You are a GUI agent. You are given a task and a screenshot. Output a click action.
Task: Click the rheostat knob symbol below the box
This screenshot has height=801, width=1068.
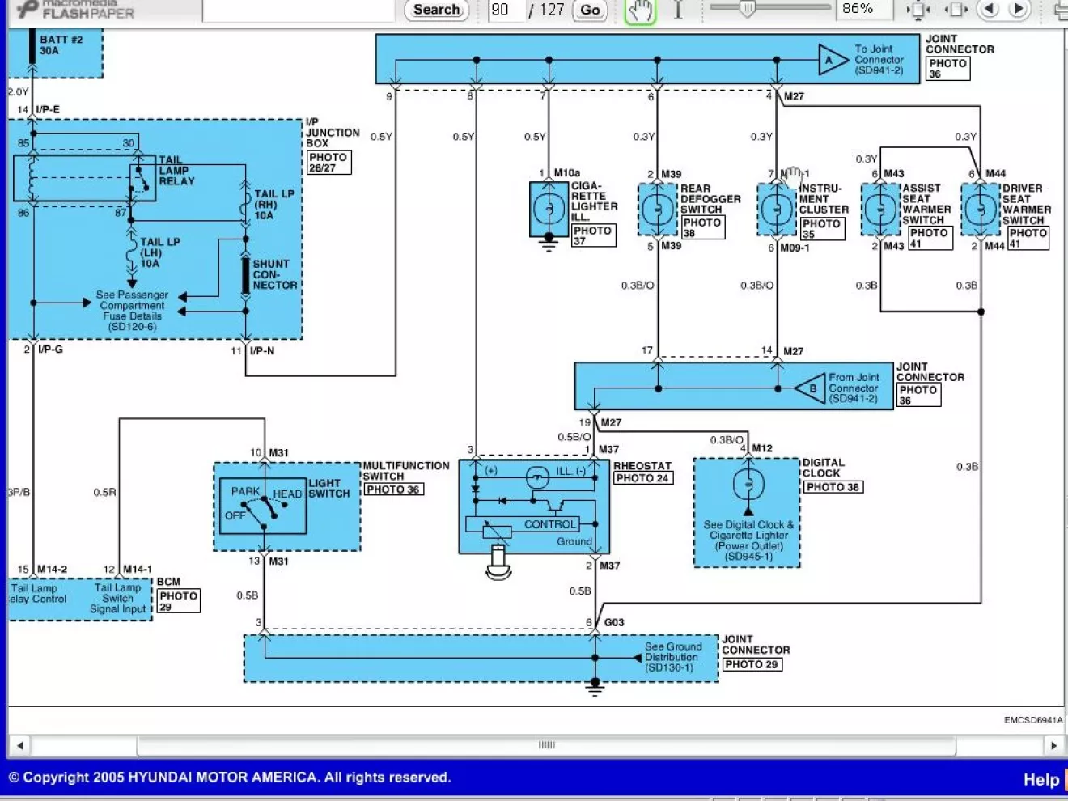[498, 564]
